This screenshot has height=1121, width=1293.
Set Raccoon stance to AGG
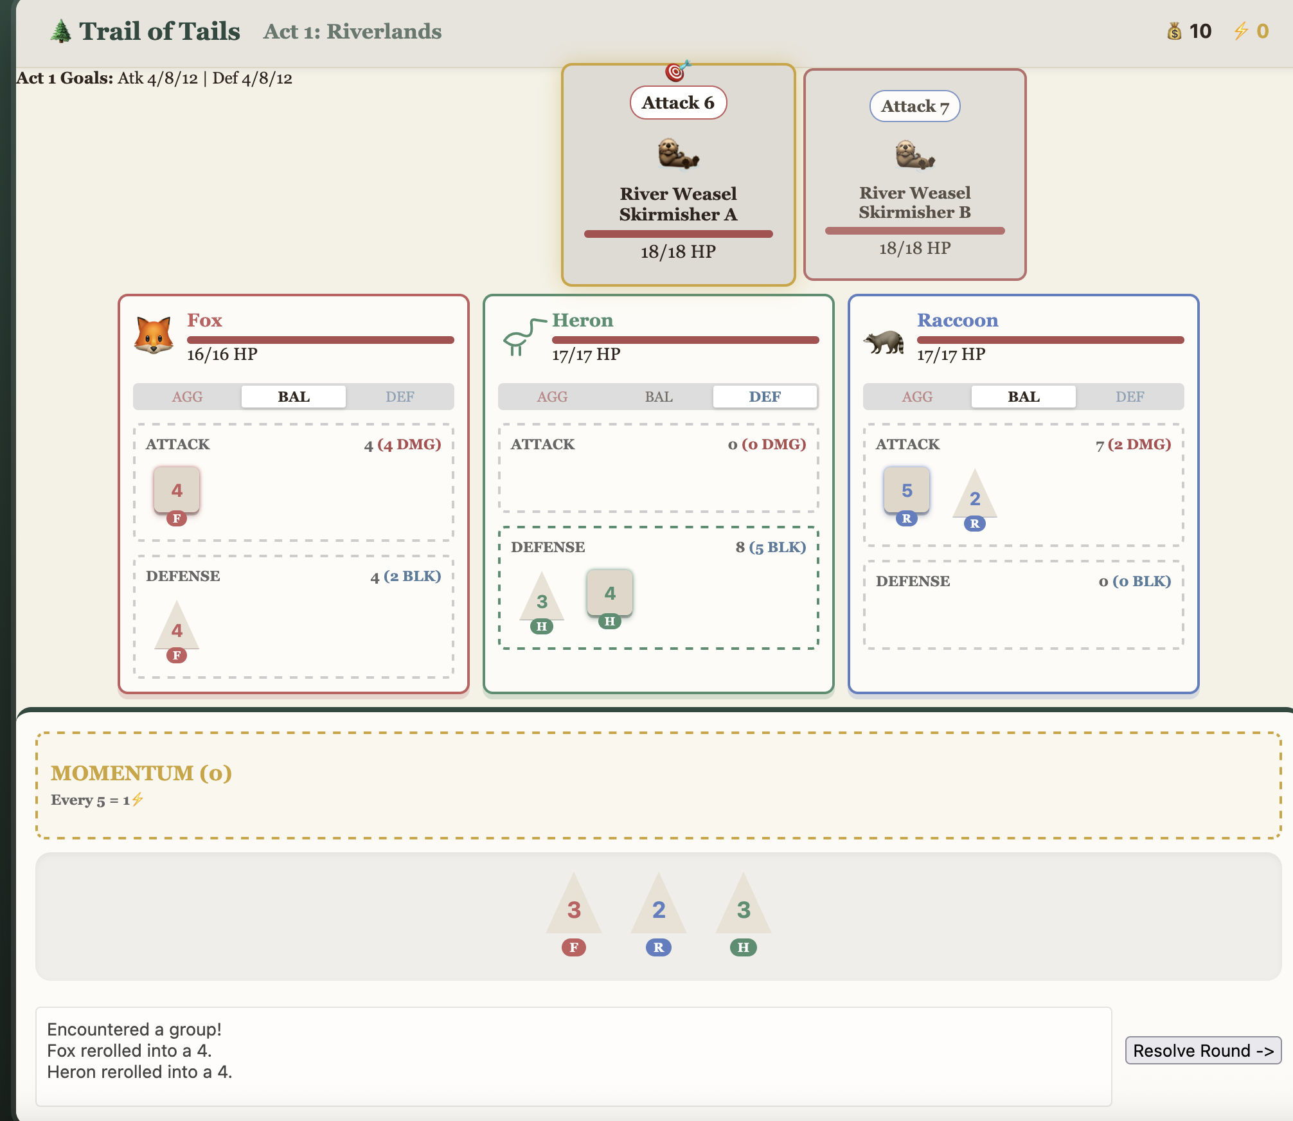tap(917, 397)
